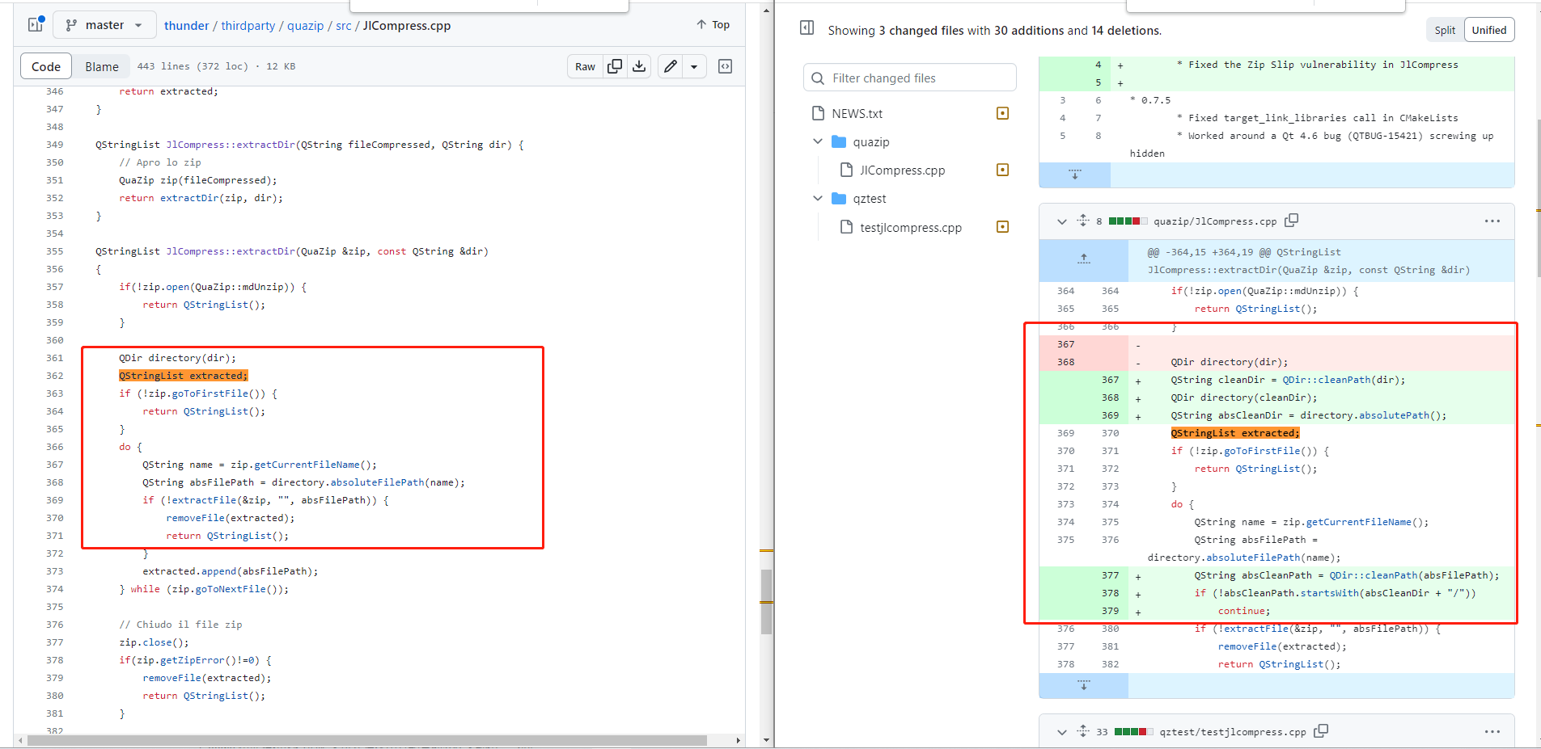This screenshot has height=749, width=1541.
Task: Download the raw JlCompress.cpp file
Action: coord(639,66)
